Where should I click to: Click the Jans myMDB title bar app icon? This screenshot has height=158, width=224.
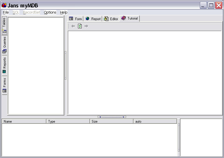[x=4, y=5]
